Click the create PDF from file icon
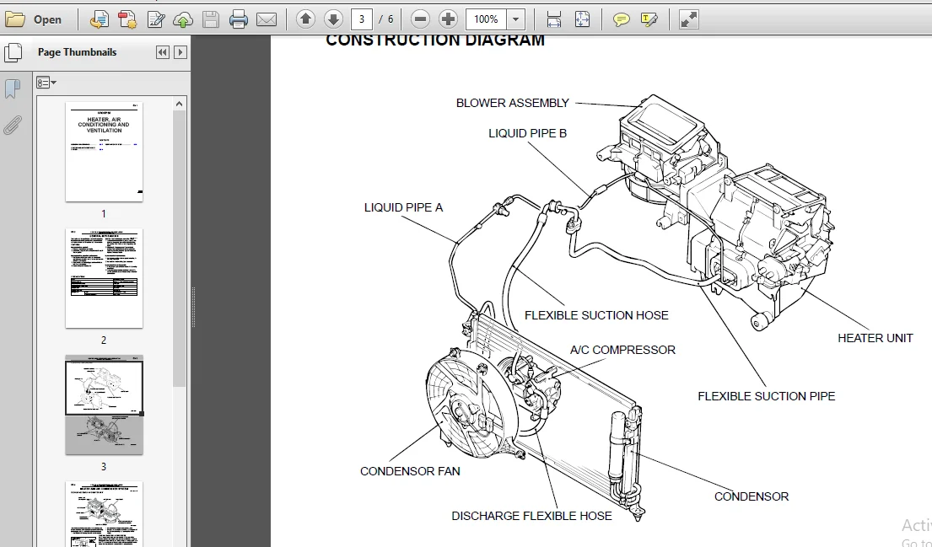The image size is (932, 547). pyautogui.click(x=99, y=19)
